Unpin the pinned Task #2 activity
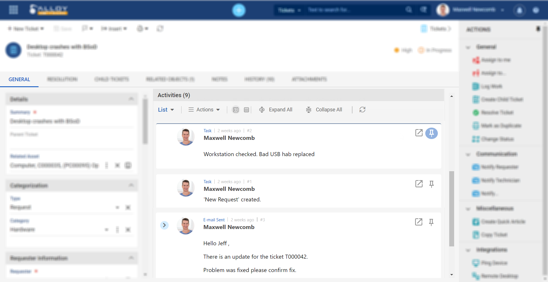The image size is (548, 282). [x=432, y=133]
